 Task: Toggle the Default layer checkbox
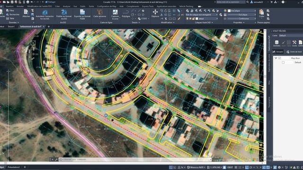(283, 62)
